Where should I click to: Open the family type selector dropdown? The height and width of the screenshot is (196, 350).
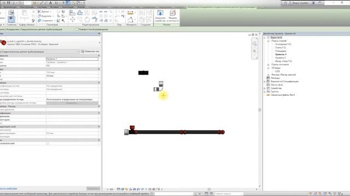pos(100,42)
